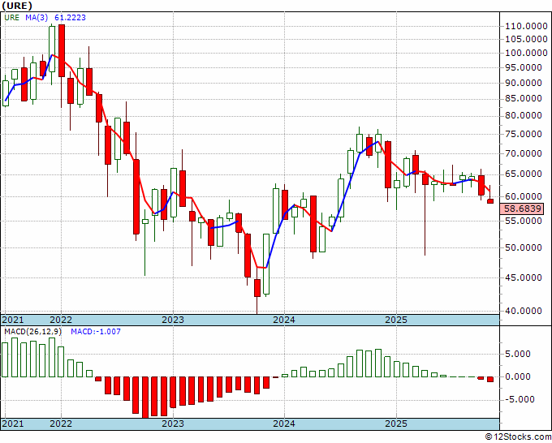Viewport: 552px width, 443px height.
Task: Click the 2025 label on price time axis
Action: [396, 320]
